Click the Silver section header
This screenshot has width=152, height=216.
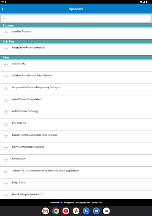(x=76, y=57)
